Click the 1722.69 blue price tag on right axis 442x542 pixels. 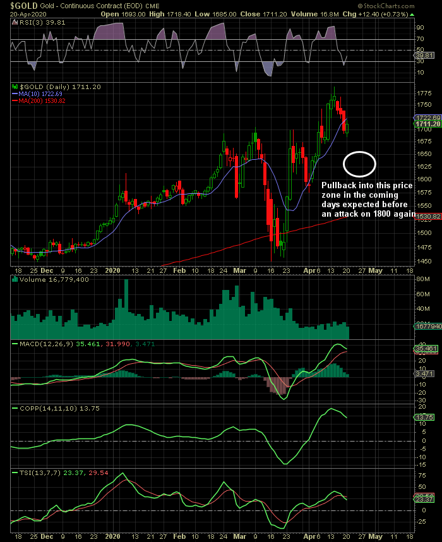point(428,118)
